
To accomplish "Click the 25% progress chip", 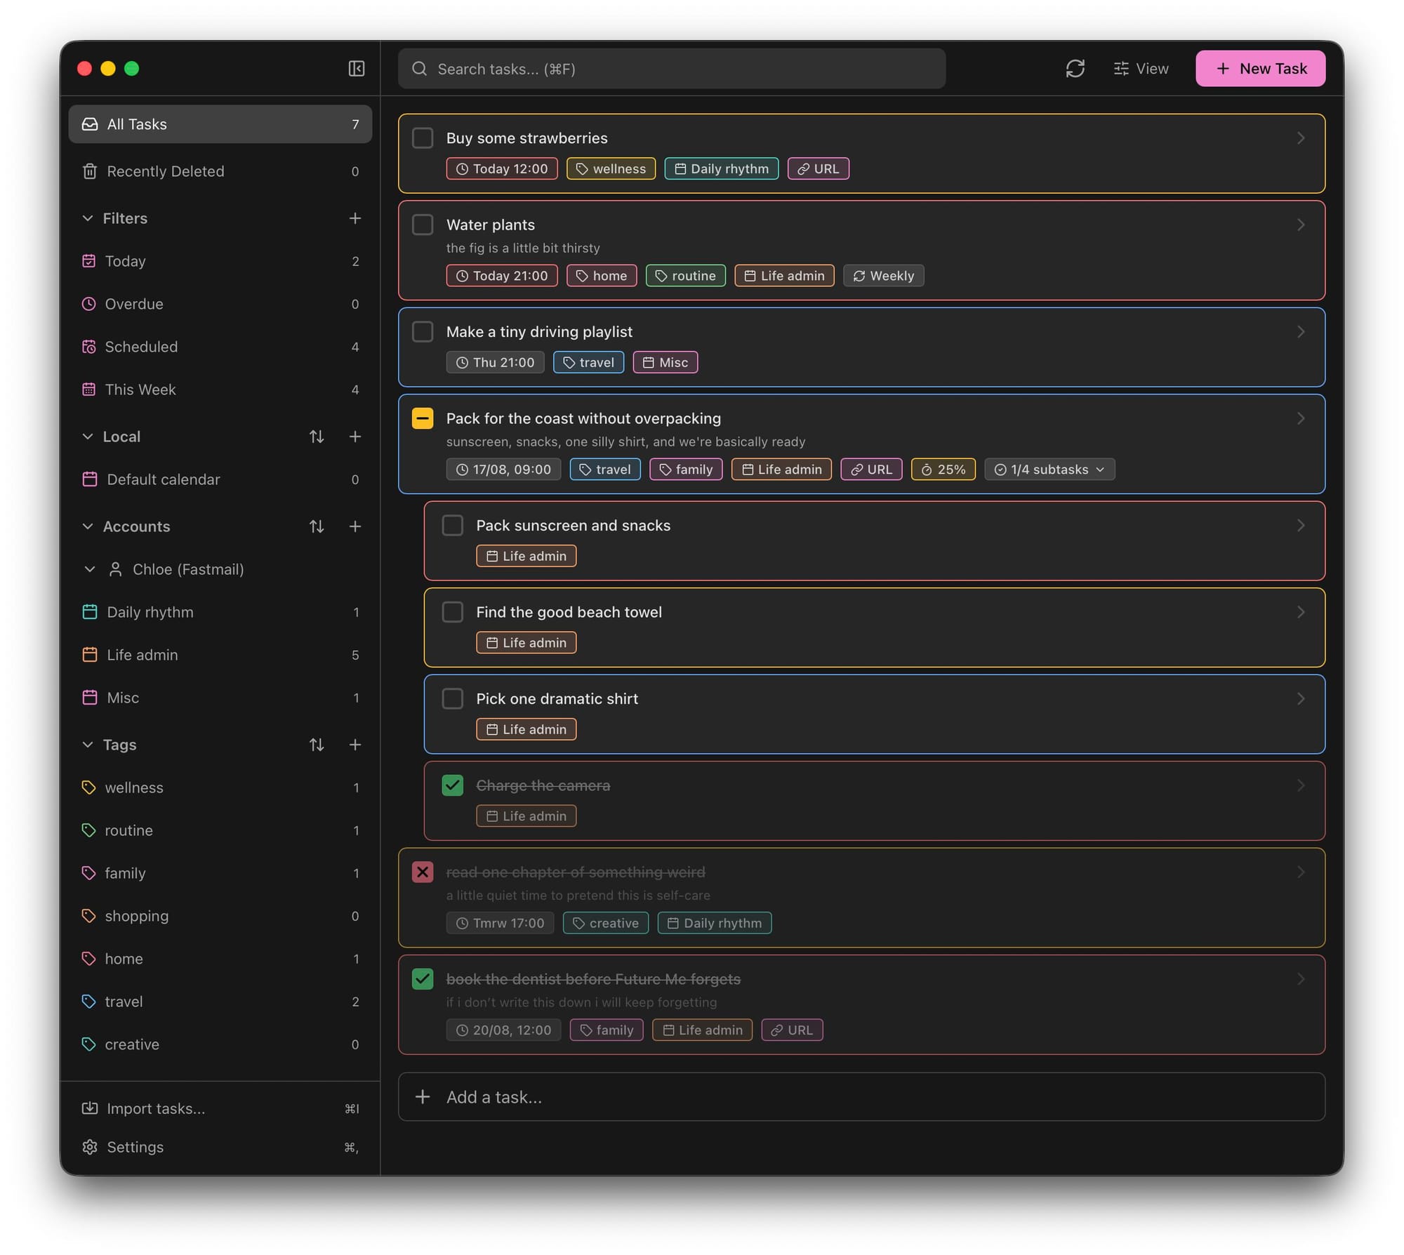I will (943, 470).
